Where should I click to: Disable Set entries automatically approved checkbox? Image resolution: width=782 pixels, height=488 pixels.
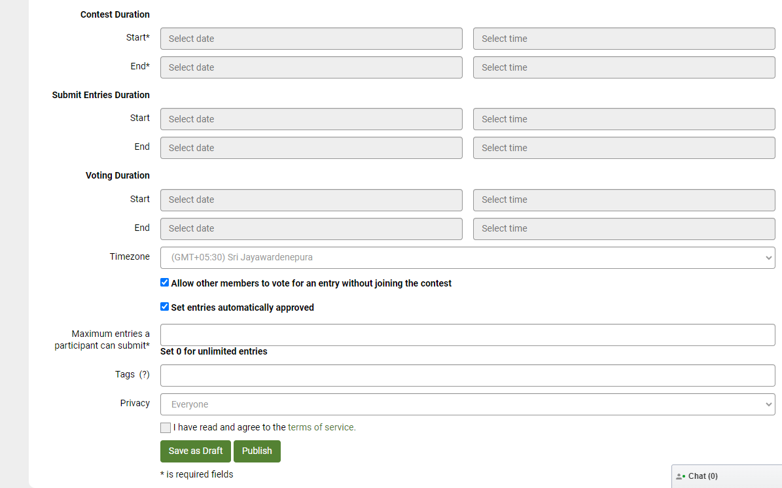(x=165, y=307)
